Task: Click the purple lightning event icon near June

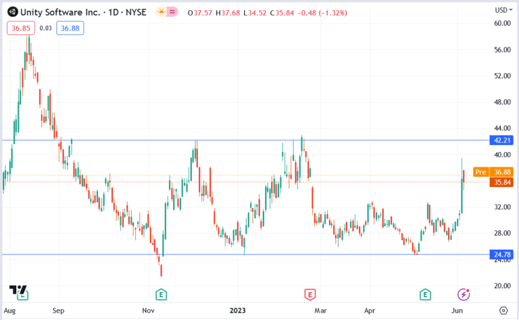Action: click(x=464, y=294)
